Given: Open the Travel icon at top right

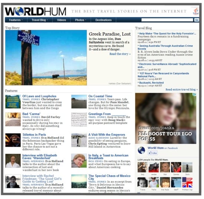Looking at the screenshot, I should 195,12.
